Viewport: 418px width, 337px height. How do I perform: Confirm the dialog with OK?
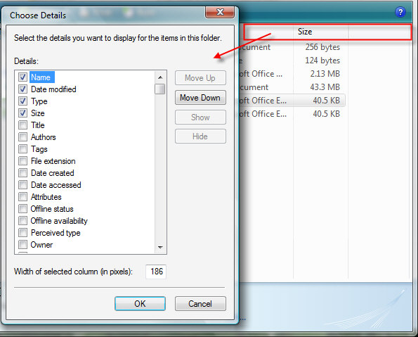tap(140, 304)
